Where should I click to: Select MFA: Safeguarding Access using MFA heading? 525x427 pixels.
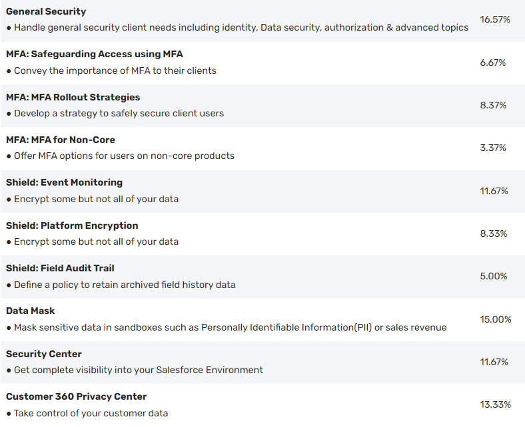point(95,54)
